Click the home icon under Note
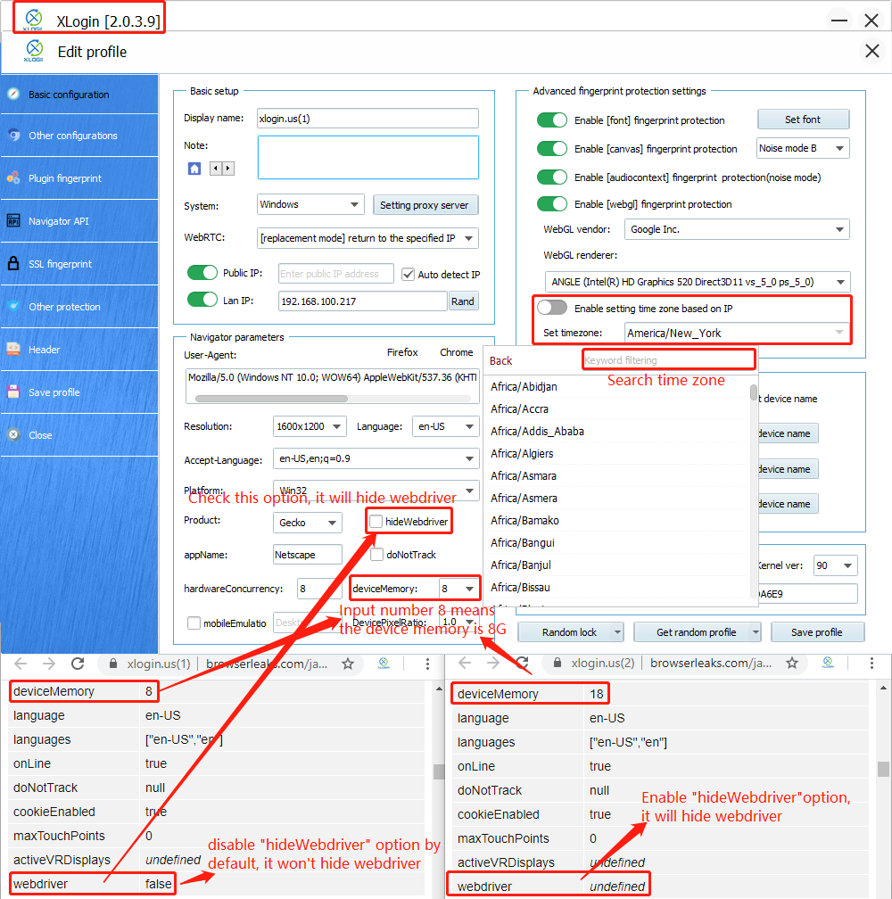The height and width of the screenshot is (899, 892). point(194,169)
